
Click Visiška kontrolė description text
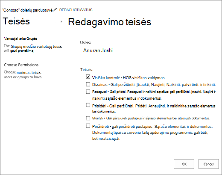tap(129, 78)
